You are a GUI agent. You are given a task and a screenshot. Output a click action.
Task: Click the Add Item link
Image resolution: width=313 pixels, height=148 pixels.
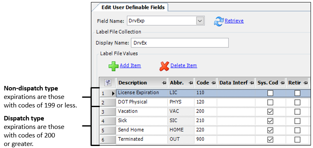tap(130, 65)
